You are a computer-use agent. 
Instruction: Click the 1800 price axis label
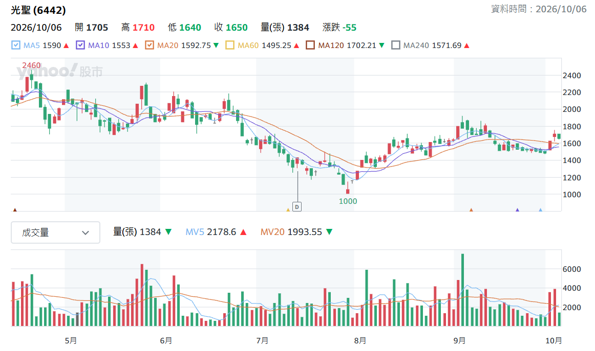[x=572, y=127]
